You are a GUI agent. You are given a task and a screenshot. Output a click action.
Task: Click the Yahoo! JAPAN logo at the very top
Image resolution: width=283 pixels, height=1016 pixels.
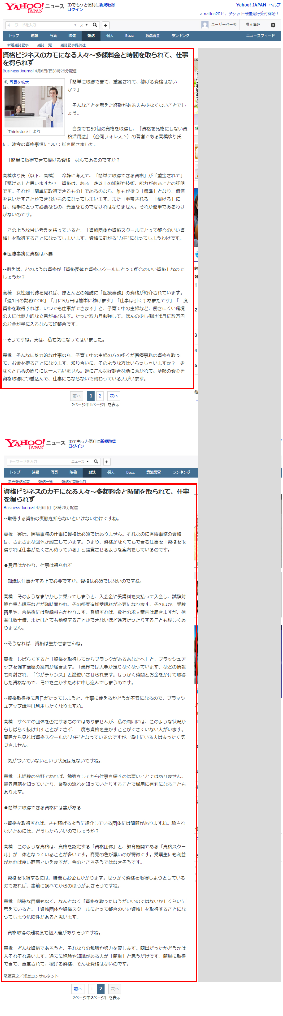point(24,7)
